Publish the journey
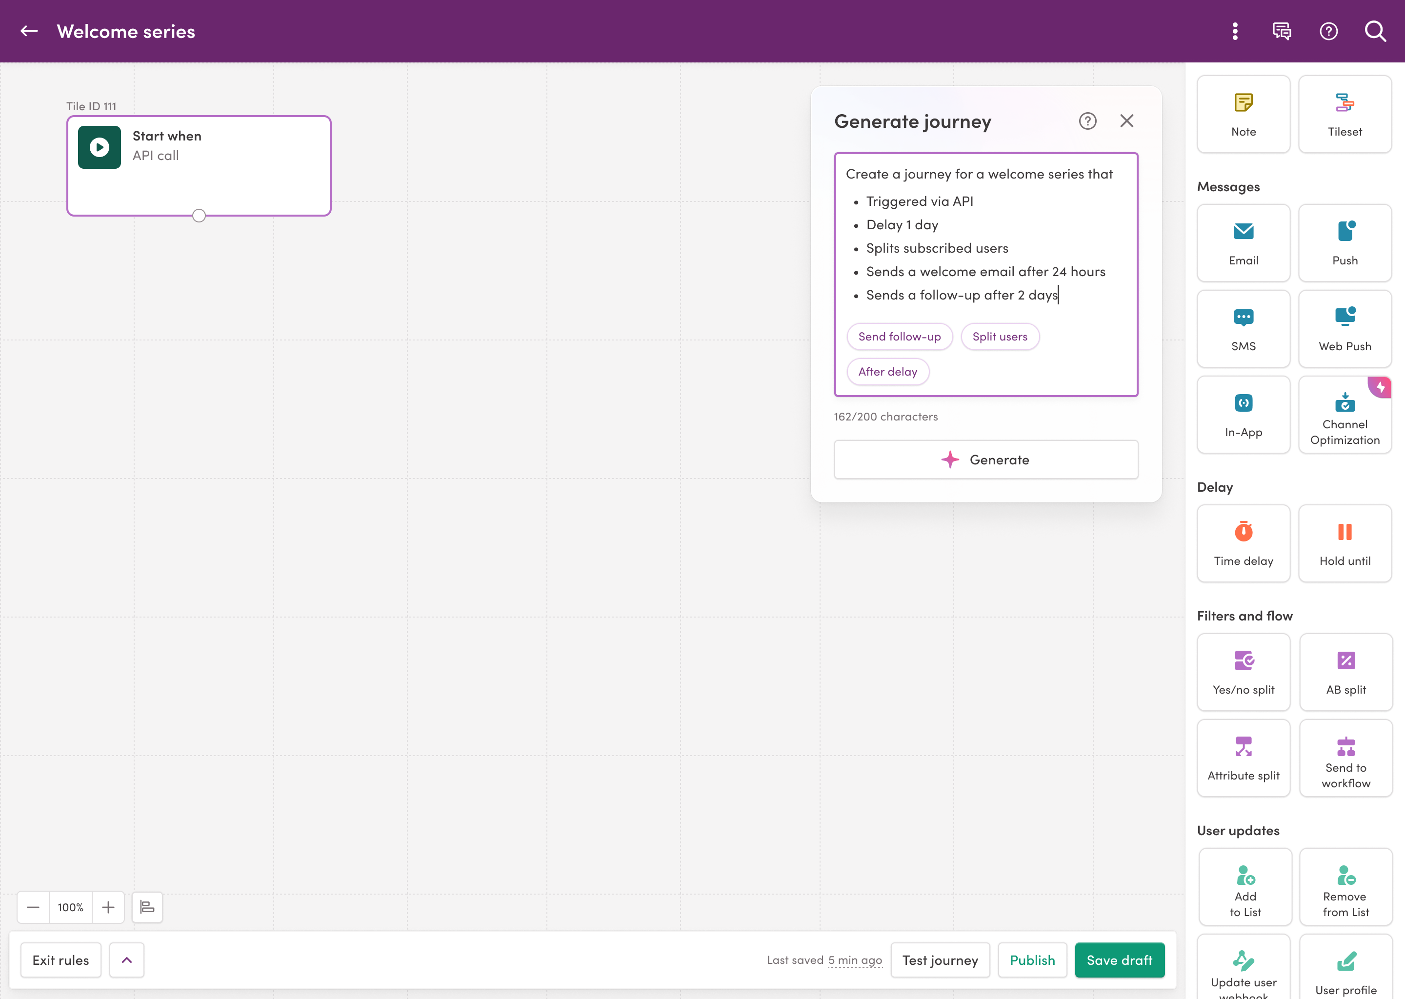This screenshot has width=1405, height=999. (1032, 960)
